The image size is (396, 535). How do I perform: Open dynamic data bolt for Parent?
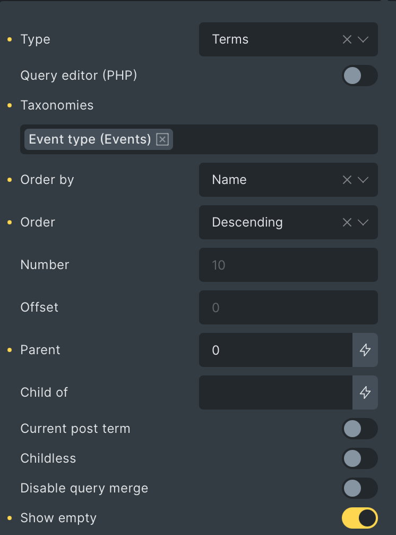(x=365, y=350)
